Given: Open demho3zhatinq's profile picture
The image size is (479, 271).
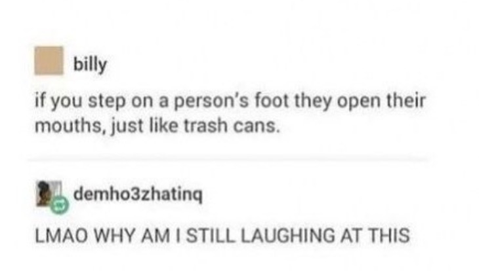Looking at the screenshot, I should [49, 194].
